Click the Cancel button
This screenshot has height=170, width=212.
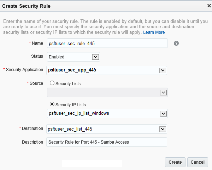[x=198, y=162]
